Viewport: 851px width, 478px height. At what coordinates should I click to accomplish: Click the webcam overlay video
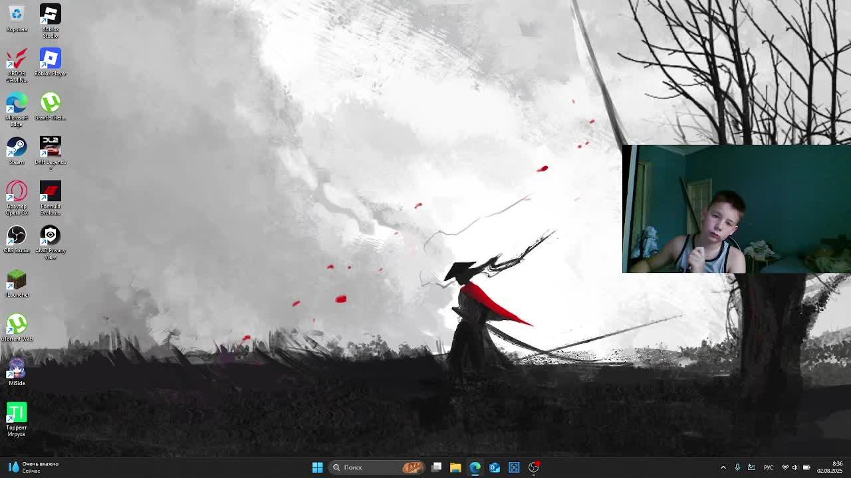[x=737, y=209]
